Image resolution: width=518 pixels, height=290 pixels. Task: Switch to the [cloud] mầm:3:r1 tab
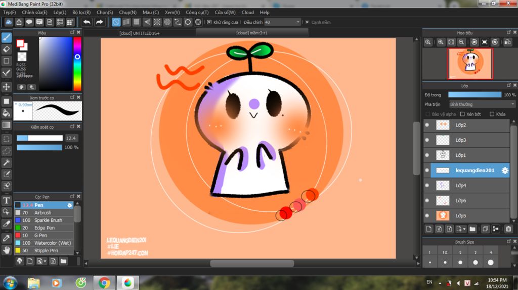coord(252,33)
